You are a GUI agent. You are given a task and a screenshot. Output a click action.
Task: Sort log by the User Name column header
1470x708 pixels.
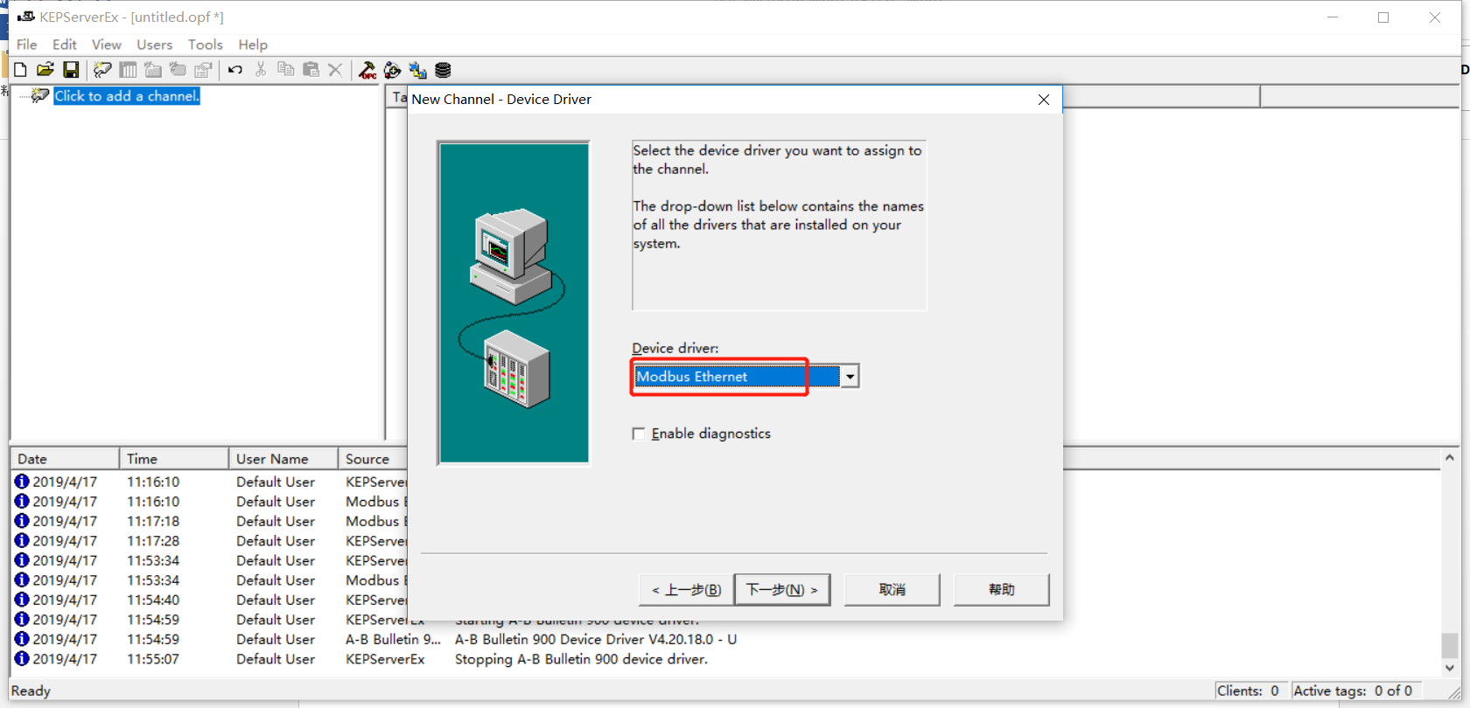tap(283, 459)
